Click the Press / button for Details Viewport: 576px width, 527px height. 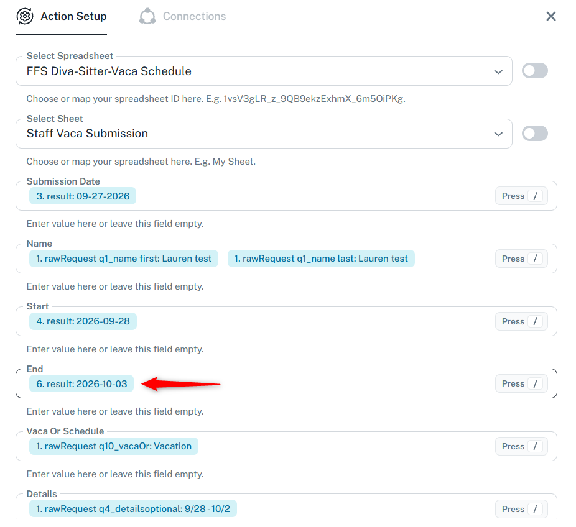click(521, 509)
